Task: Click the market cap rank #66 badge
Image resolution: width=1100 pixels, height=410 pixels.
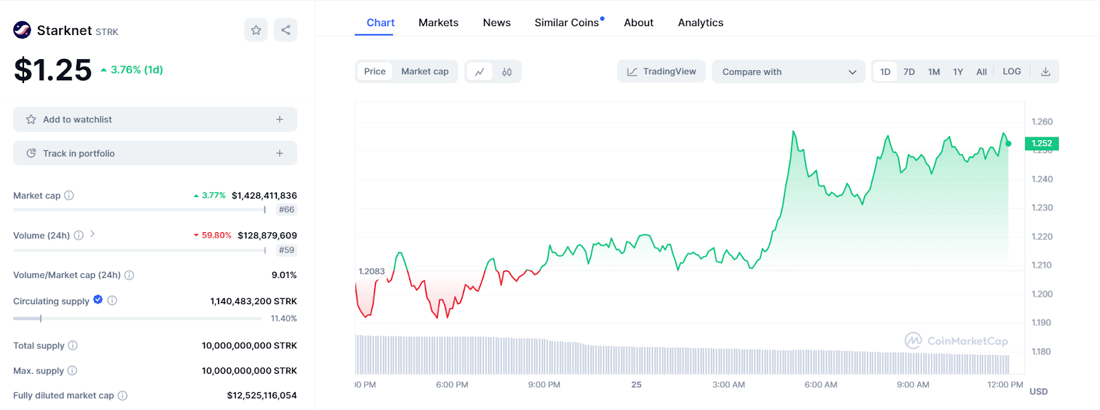Action: [287, 209]
